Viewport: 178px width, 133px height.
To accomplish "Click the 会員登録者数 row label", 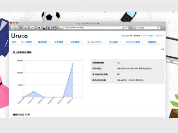I will (98, 63).
